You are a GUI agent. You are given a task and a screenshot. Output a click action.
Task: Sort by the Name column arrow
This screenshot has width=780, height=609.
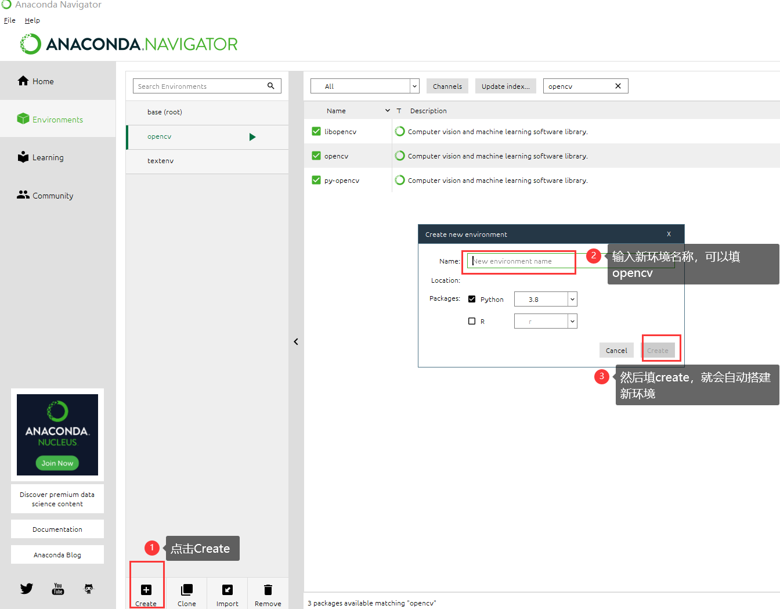click(388, 110)
